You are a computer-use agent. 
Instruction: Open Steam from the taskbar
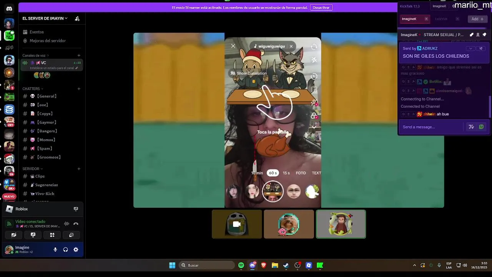(x=286, y=265)
